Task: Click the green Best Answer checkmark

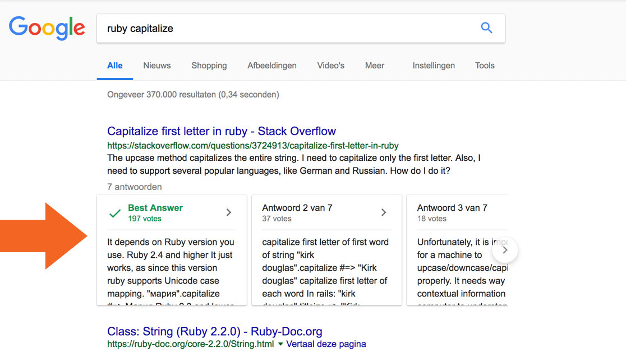Action: [115, 213]
